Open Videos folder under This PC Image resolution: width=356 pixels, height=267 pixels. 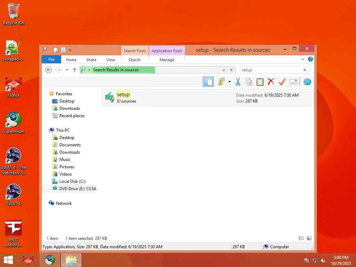tap(65, 174)
